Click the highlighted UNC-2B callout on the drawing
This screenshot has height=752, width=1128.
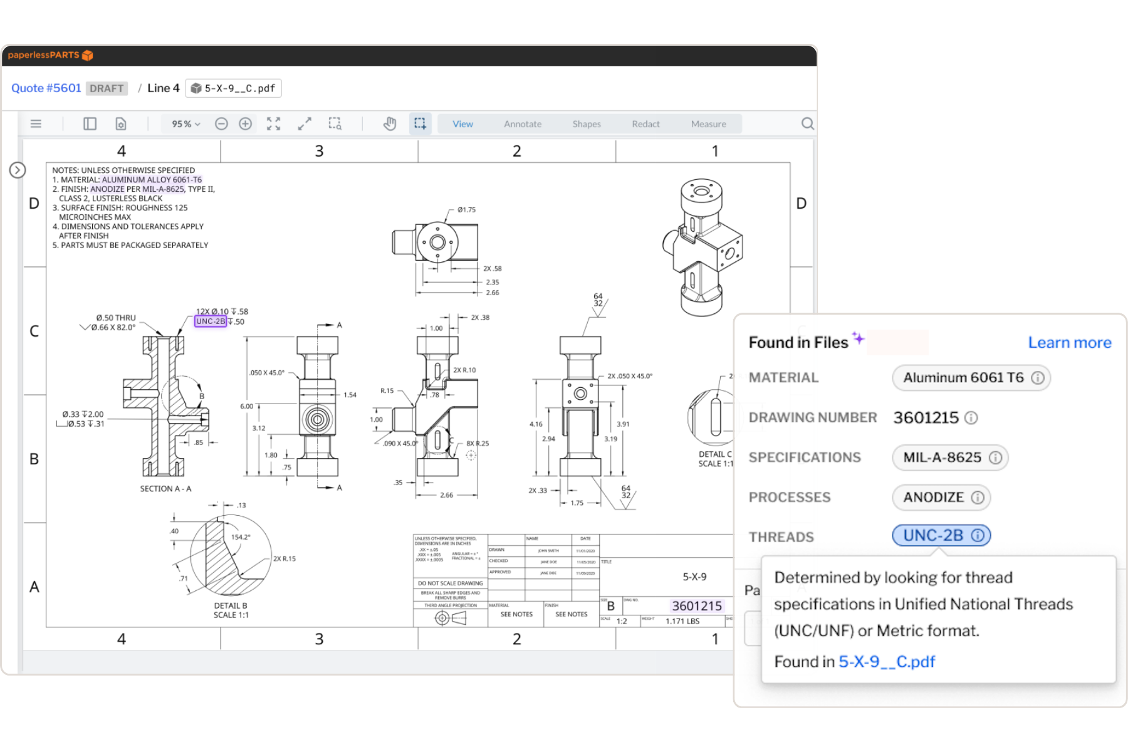211,321
